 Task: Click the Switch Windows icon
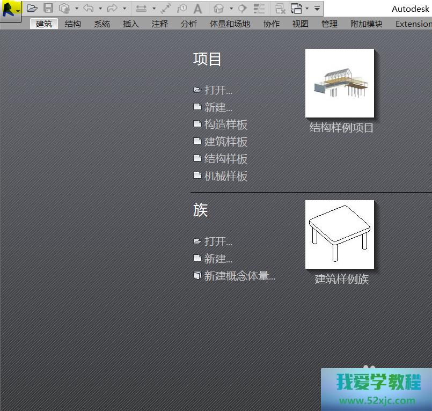point(296,8)
